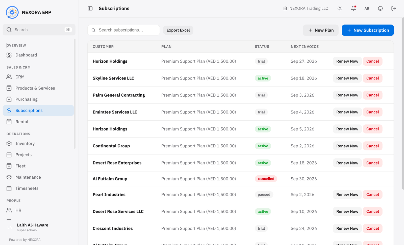Renew Now for Desert Rose Enterprises
The height and width of the screenshot is (245, 404).
pos(347,163)
